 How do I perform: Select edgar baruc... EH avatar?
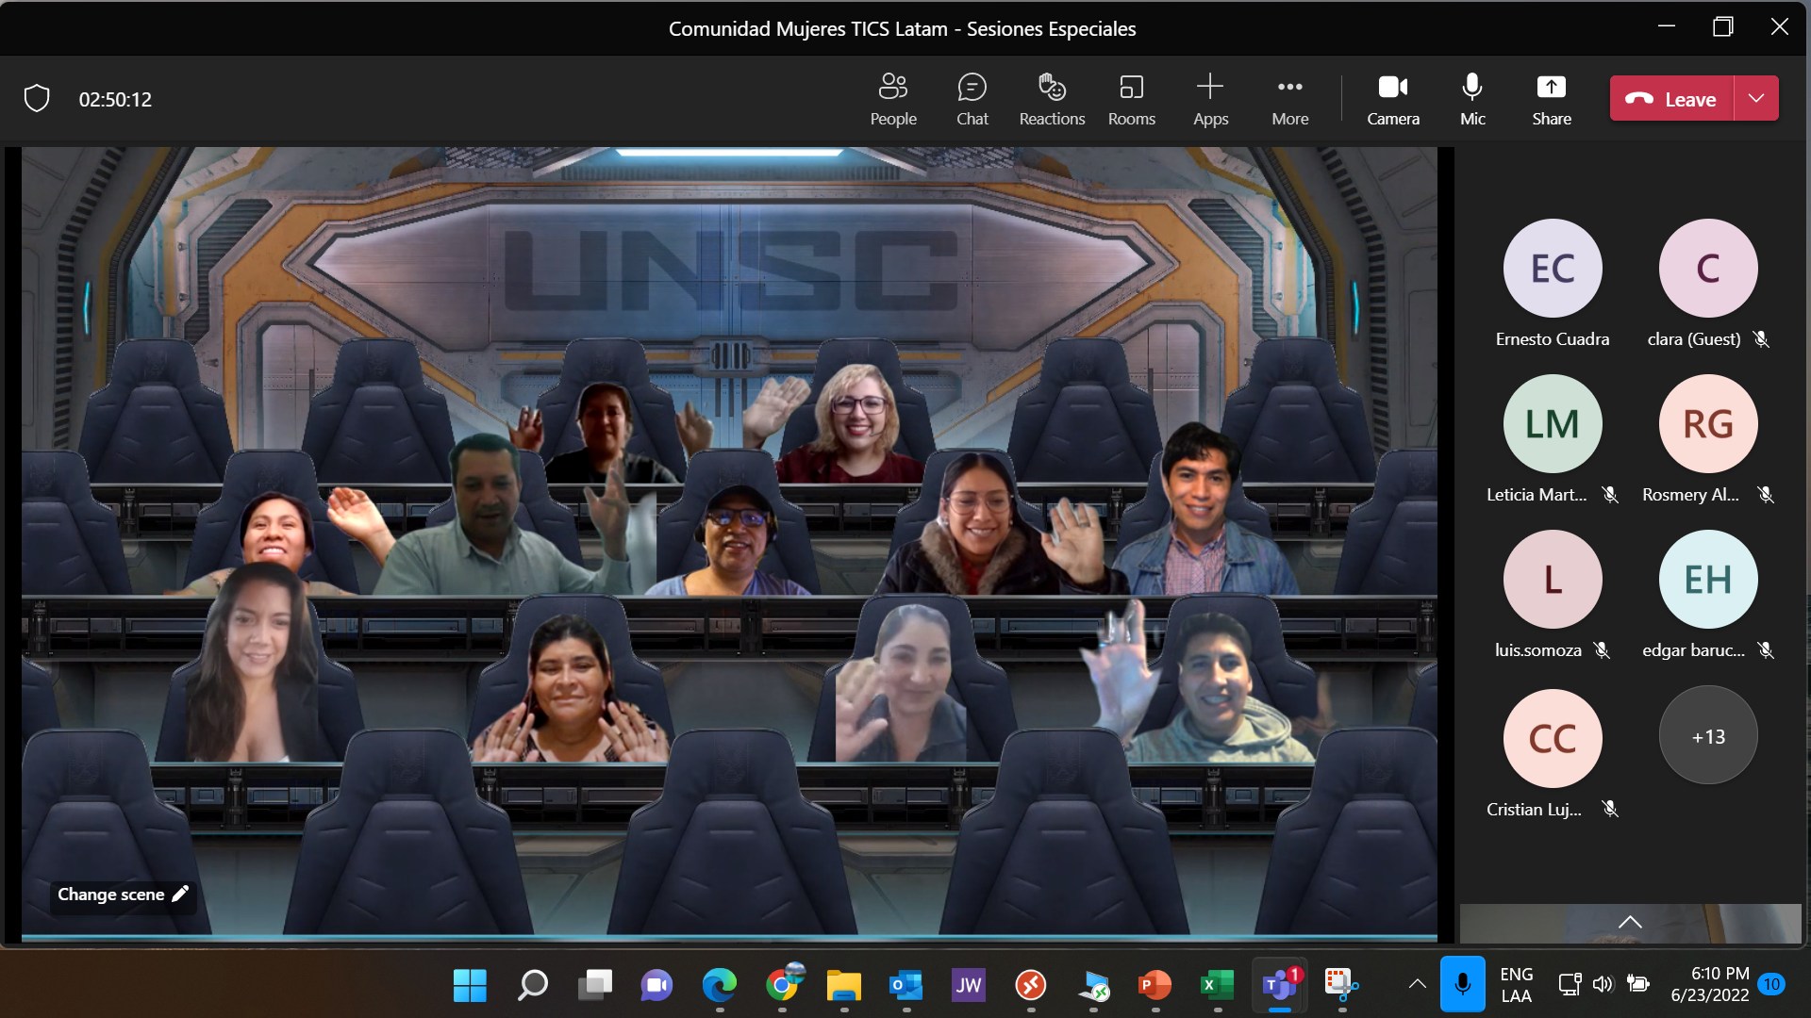coord(1707,579)
